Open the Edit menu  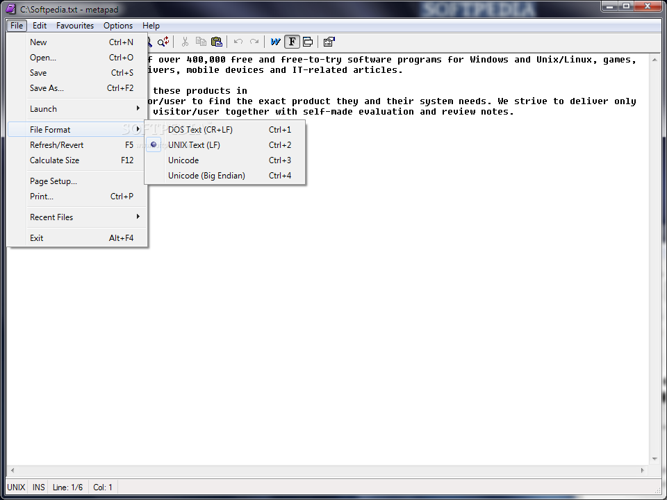[40, 26]
